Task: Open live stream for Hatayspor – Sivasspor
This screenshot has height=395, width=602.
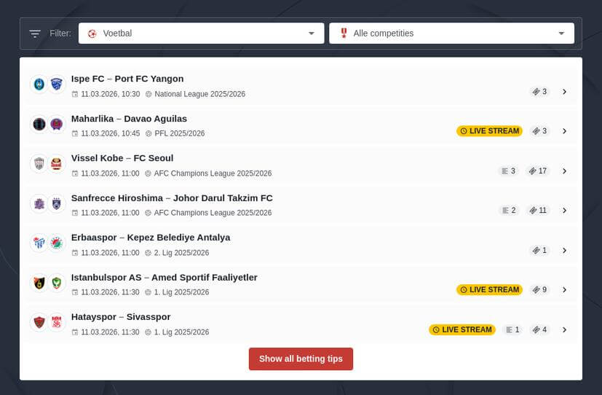Action: 462,329
